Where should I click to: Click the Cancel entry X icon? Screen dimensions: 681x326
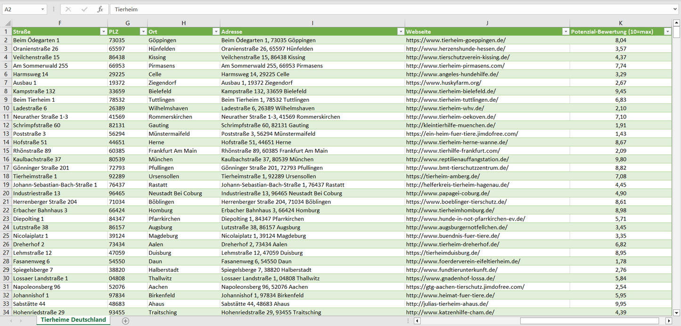click(x=68, y=9)
